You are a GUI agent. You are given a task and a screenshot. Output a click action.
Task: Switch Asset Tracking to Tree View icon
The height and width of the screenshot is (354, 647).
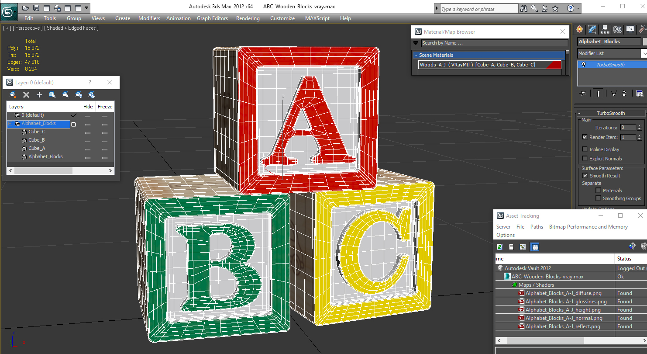(523, 247)
